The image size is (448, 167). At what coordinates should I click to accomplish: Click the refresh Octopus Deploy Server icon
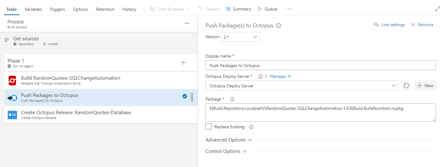tap(406, 86)
